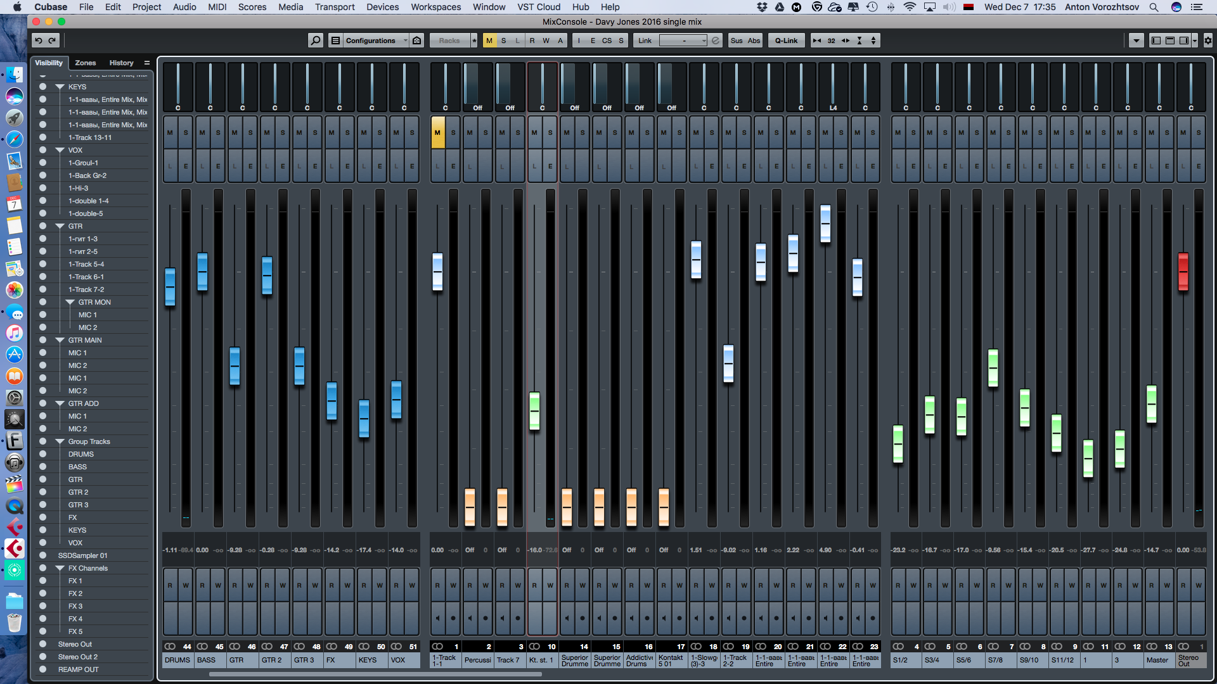Screen dimensions: 1217x684
Task: Switch to the History tab
Action: pyautogui.click(x=121, y=63)
